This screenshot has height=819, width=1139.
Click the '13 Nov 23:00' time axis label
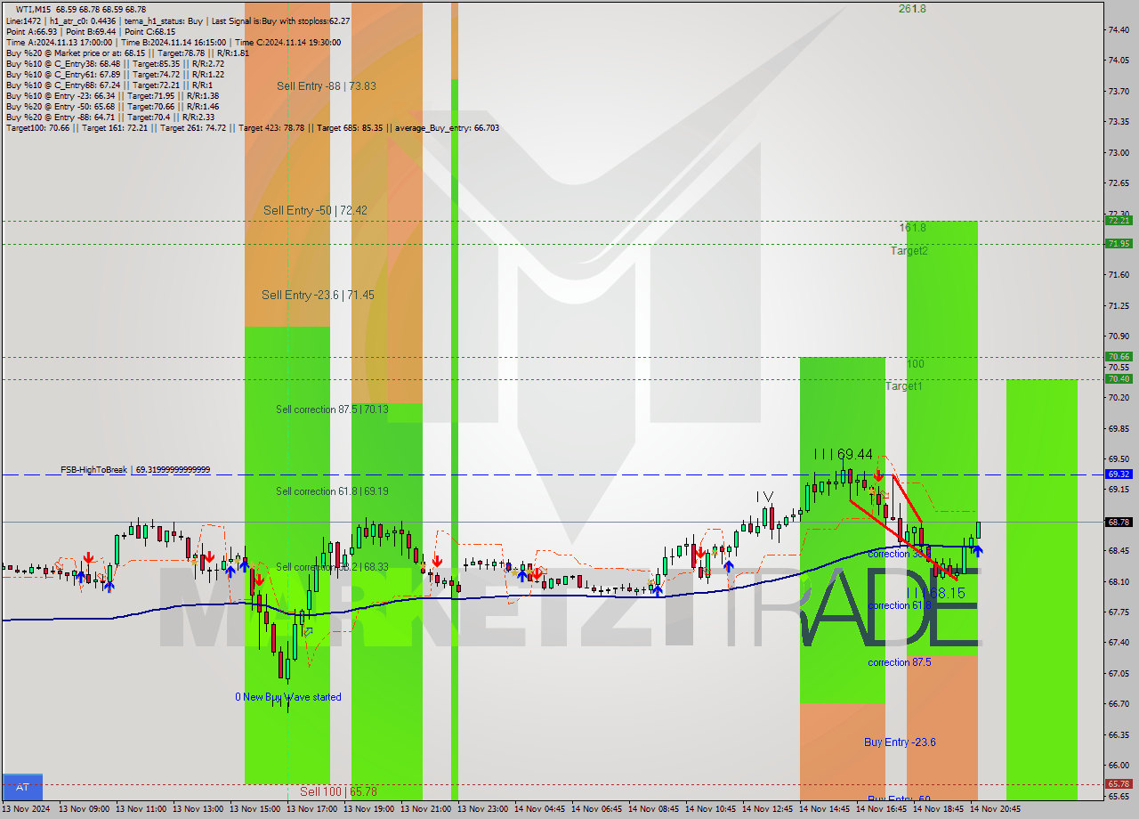482,809
